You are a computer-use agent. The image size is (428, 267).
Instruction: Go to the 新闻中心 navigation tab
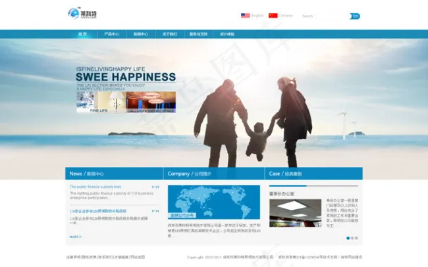[140, 34]
